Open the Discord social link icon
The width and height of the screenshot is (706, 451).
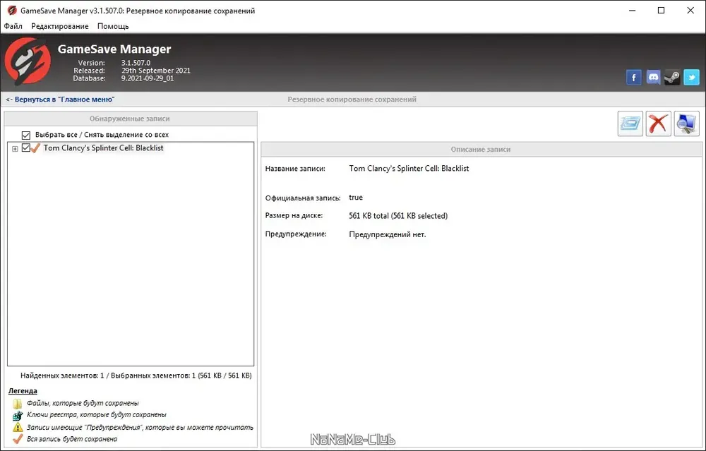(653, 78)
